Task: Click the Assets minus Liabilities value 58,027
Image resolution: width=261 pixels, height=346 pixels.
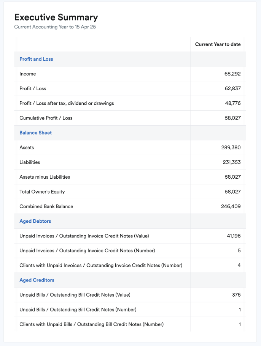Action: [x=233, y=177]
